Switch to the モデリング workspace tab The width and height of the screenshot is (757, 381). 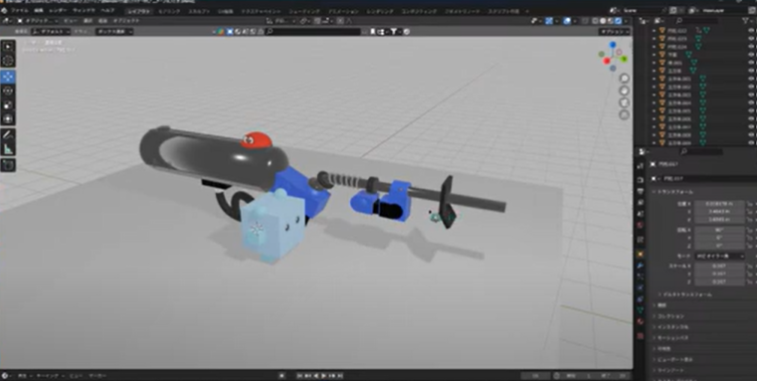[170, 11]
